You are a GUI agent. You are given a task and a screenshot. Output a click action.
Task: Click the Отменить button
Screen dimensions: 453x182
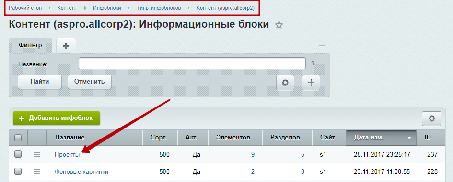coord(90,82)
